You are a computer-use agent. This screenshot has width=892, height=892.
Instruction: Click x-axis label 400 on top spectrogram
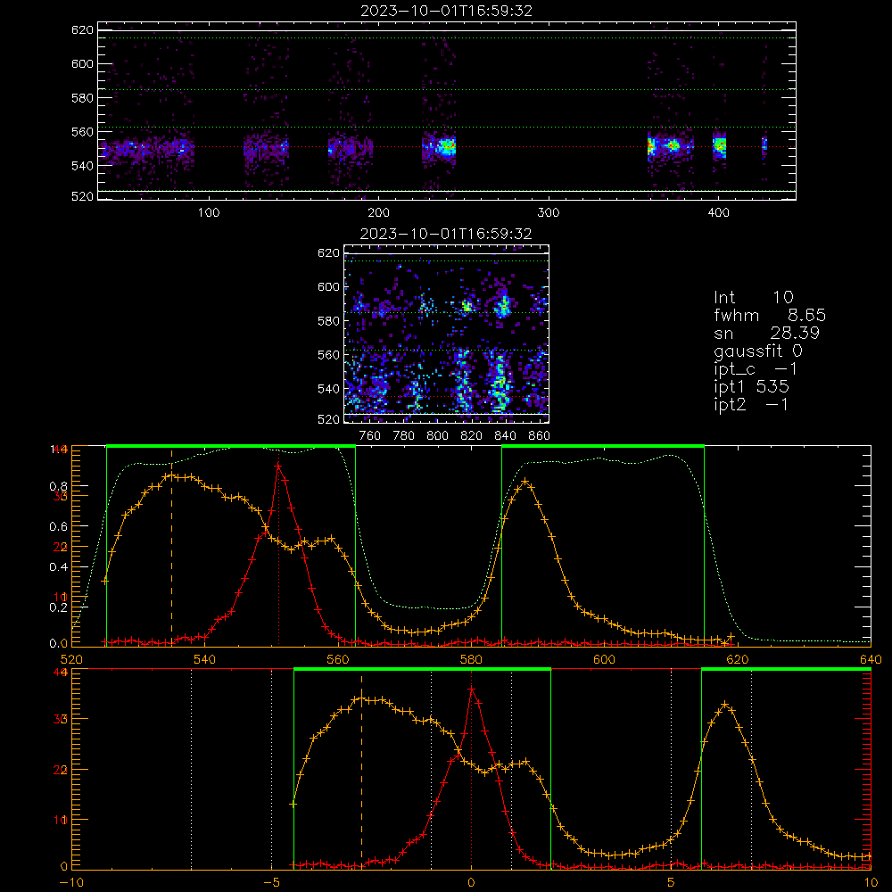pos(718,213)
